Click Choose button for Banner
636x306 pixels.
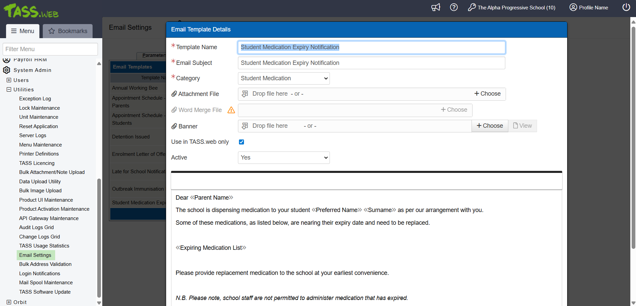pyautogui.click(x=490, y=126)
